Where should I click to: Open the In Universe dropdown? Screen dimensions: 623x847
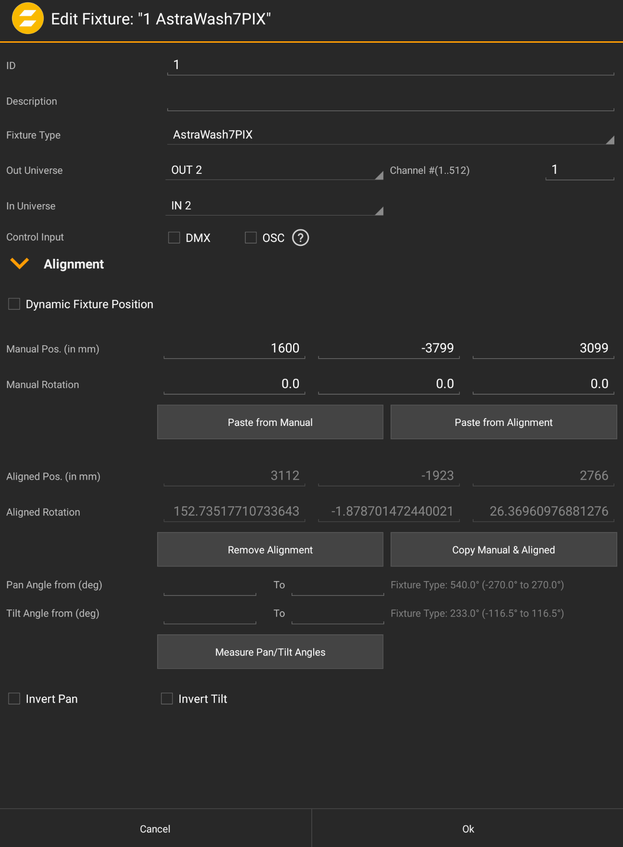click(274, 206)
